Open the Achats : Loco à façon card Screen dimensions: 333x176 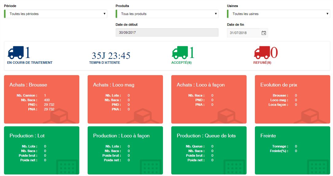click(x=209, y=99)
